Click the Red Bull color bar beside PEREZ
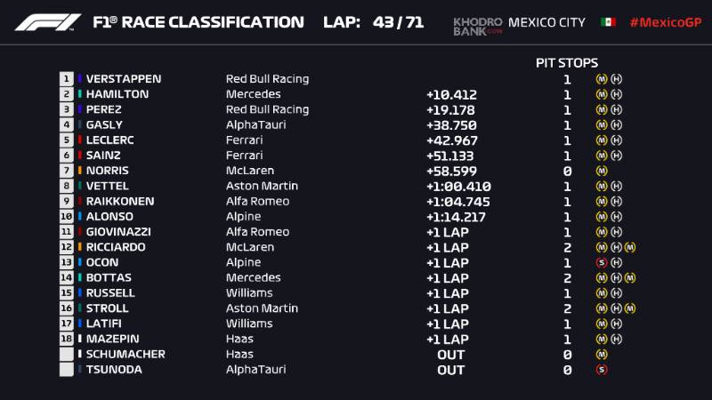 [80, 109]
